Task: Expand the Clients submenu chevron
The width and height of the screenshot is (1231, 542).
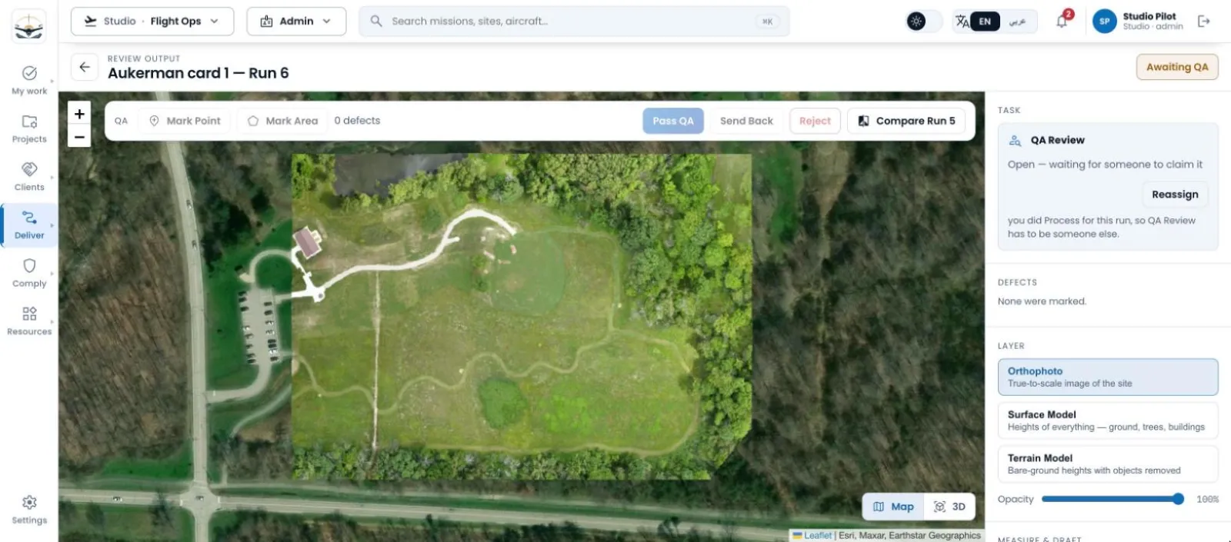Action: pos(52,177)
